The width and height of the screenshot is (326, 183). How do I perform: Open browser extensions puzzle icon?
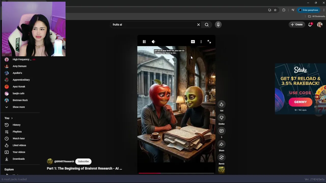coord(284,10)
